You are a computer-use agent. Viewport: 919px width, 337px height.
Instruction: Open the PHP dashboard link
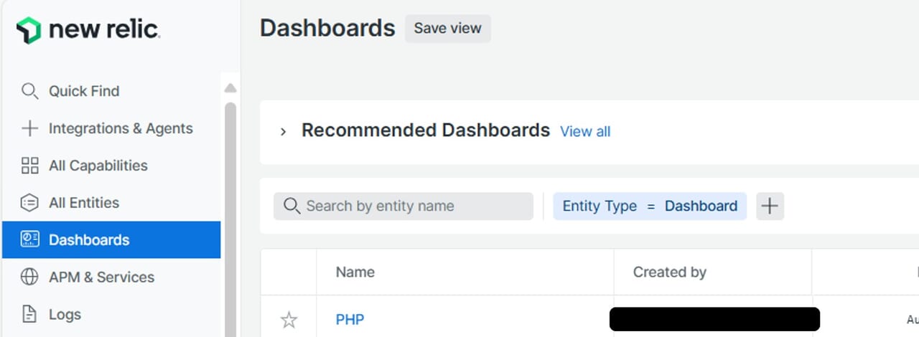[350, 319]
